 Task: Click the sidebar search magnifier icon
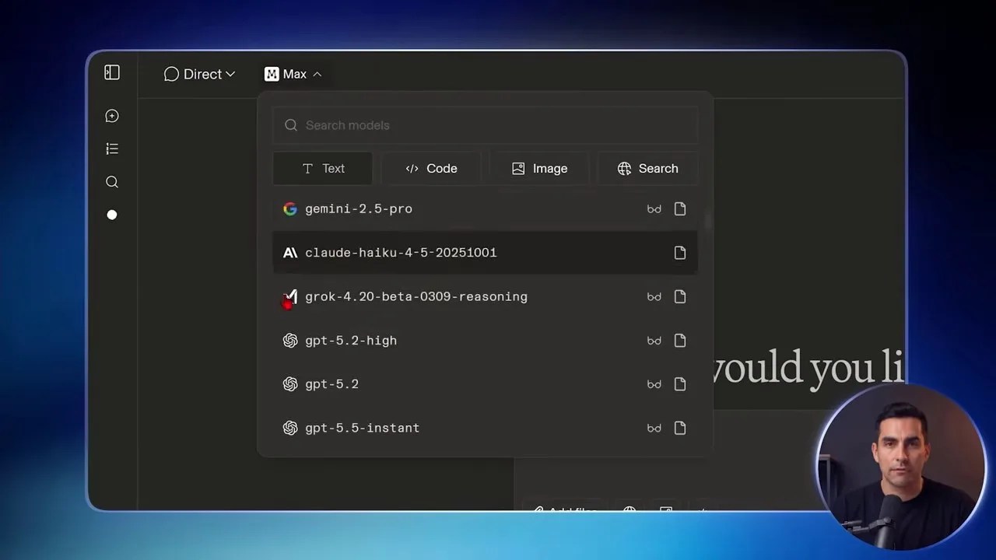tap(112, 182)
